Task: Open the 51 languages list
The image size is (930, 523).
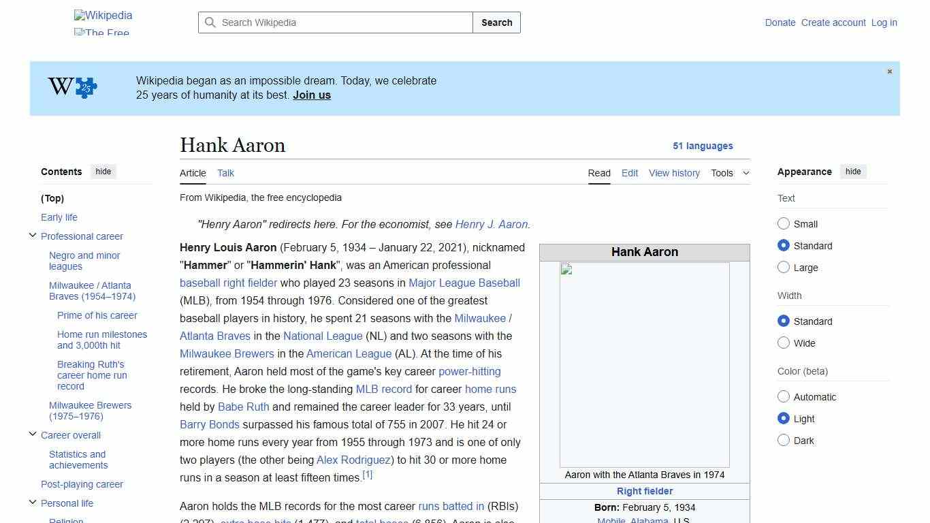Action: coord(703,146)
